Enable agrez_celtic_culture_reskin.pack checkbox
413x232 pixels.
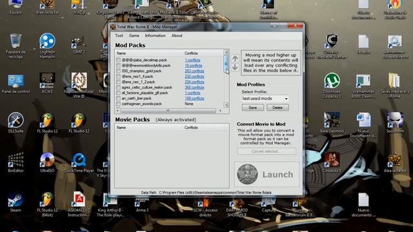coord(118,88)
